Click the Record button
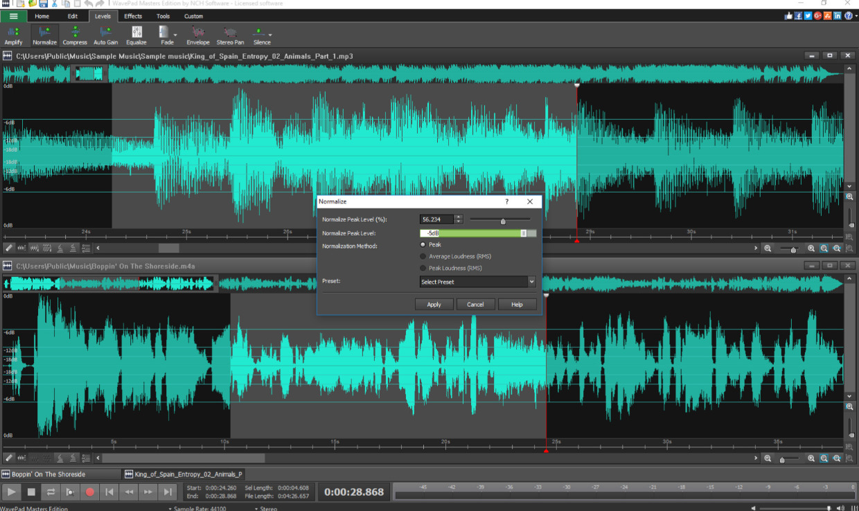Viewport: 859px width, 511px height. 89,492
